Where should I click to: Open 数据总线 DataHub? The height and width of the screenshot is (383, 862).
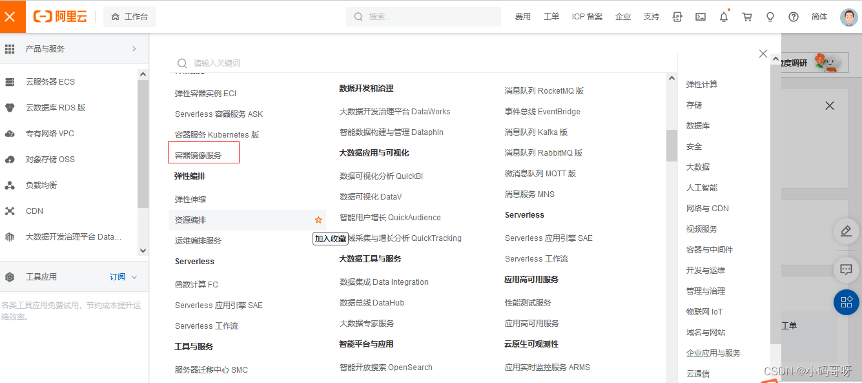[x=372, y=303]
